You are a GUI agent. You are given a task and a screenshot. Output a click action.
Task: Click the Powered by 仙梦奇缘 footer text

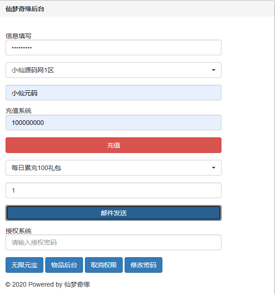[x=59, y=284]
